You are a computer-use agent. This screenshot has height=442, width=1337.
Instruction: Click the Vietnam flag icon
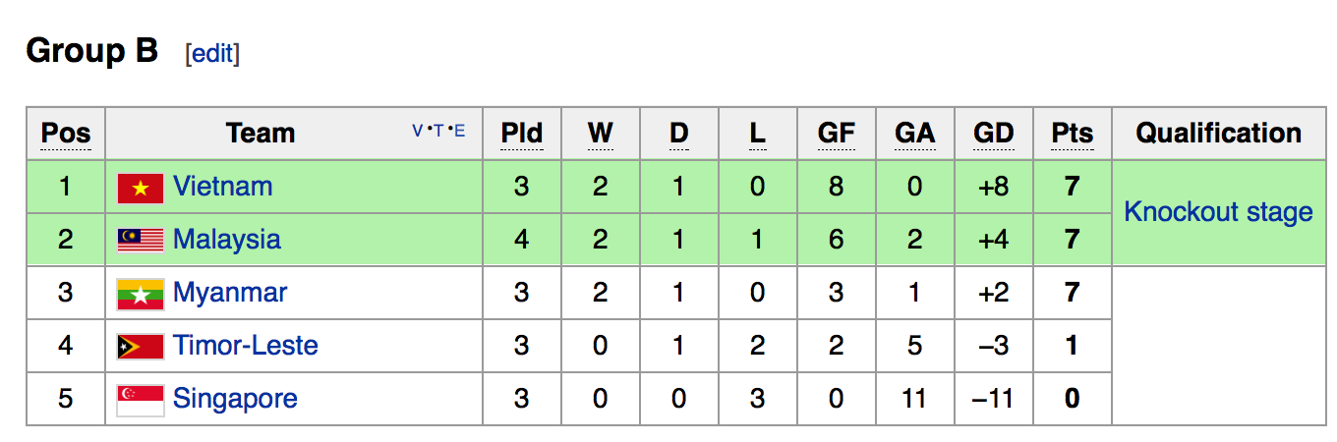point(140,188)
